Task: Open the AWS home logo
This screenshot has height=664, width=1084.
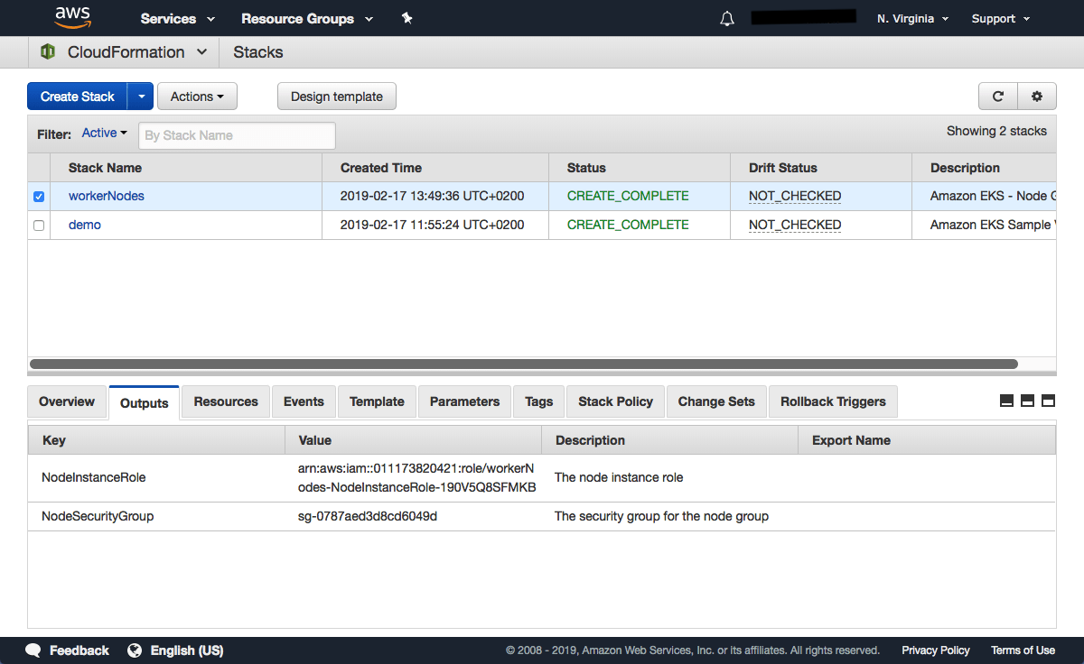Action: [72, 17]
